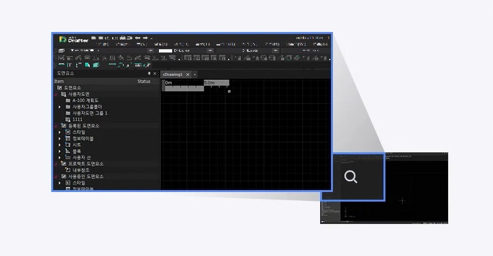
Task: Collapse the 프로젝트 도면요소 section
Action: [x=56, y=163]
